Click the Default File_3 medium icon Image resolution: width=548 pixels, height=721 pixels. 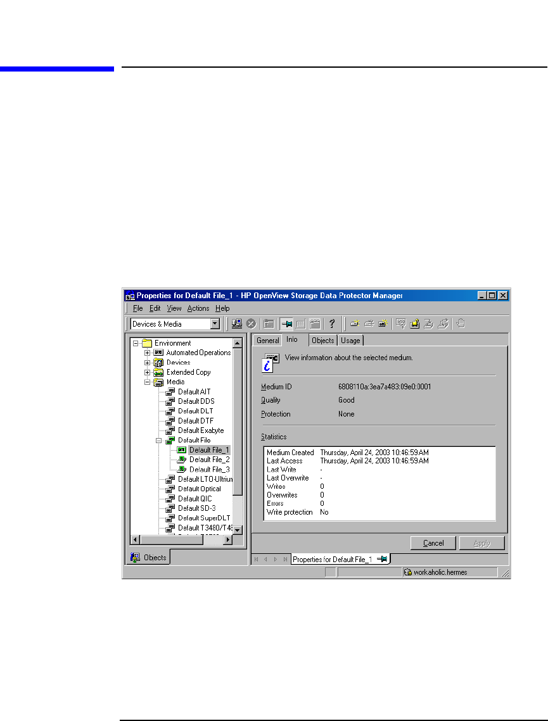[x=182, y=469]
